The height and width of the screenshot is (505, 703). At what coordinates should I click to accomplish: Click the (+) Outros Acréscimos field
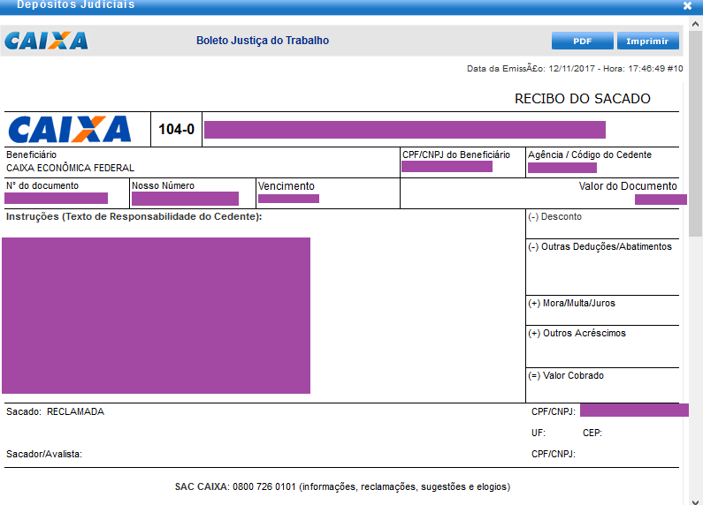pyautogui.click(x=602, y=346)
